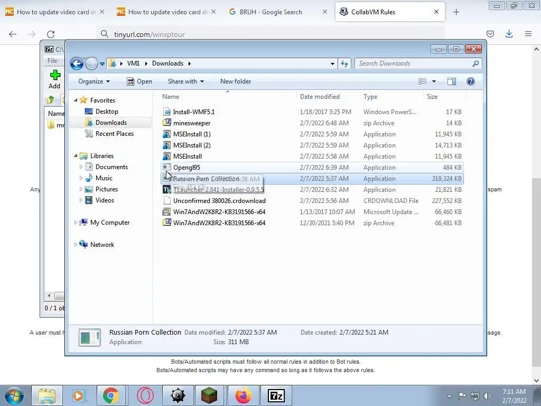541x406 pixels.
Task: Select Recent Places in Favorites
Action: pyautogui.click(x=114, y=134)
